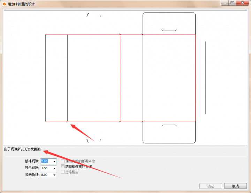Image resolution: width=251 pixels, height=193 pixels.
Task: Maximize the dialog window
Action: [232, 3]
